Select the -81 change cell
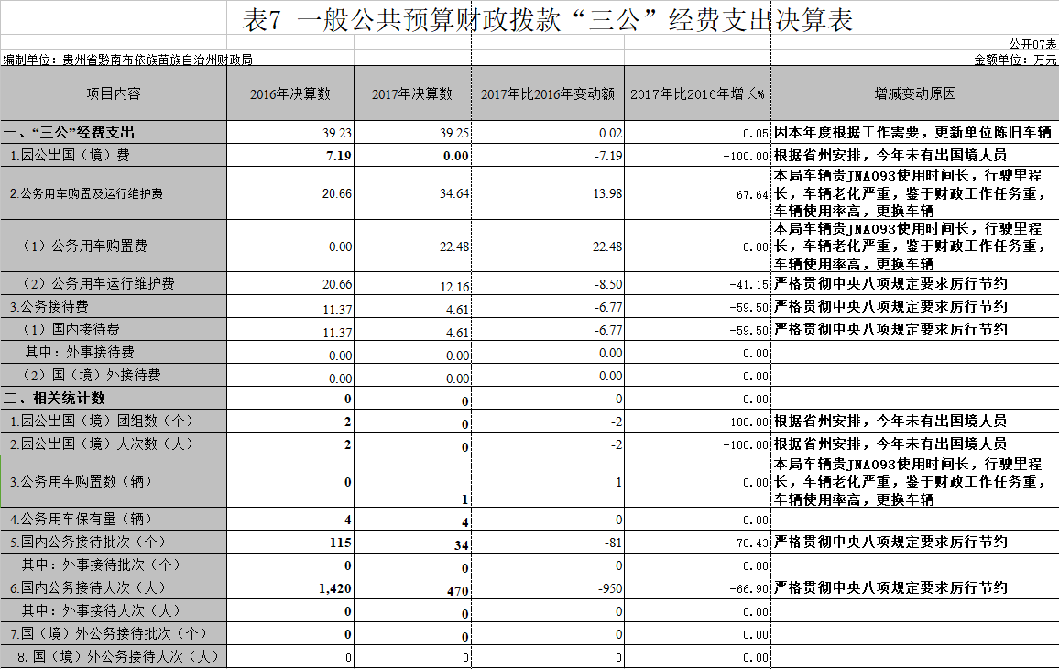This screenshot has width=1059, height=669. pyautogui.click(x=548, y=542)
